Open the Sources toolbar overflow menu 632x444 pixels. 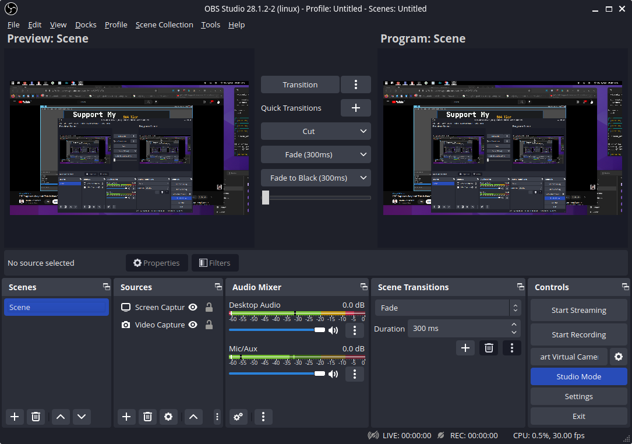[217, 417]
